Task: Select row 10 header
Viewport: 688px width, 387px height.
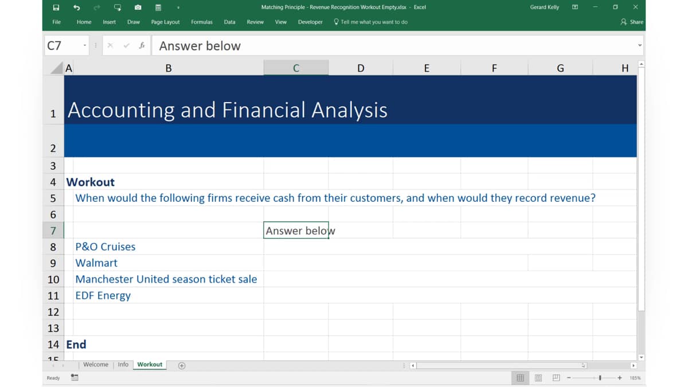Action: 53,279
